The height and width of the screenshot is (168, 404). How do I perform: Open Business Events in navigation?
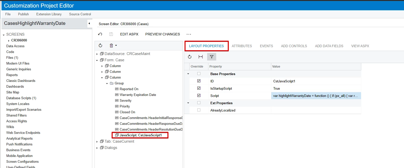(18, 150)
